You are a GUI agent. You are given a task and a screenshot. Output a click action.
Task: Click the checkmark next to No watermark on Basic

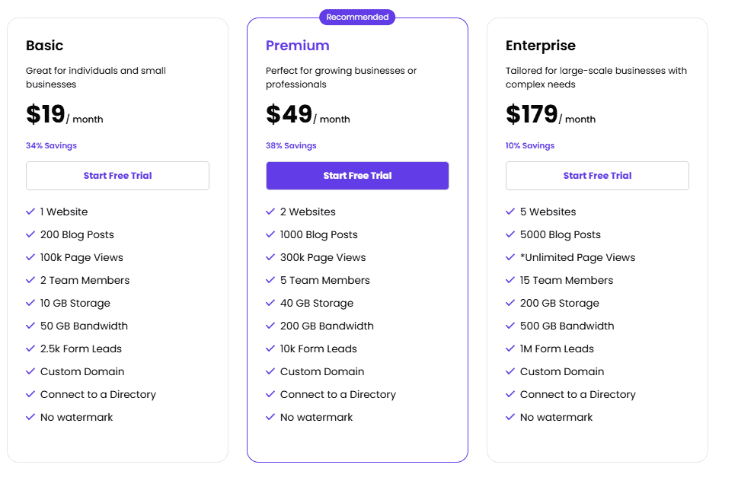point(30,417)
